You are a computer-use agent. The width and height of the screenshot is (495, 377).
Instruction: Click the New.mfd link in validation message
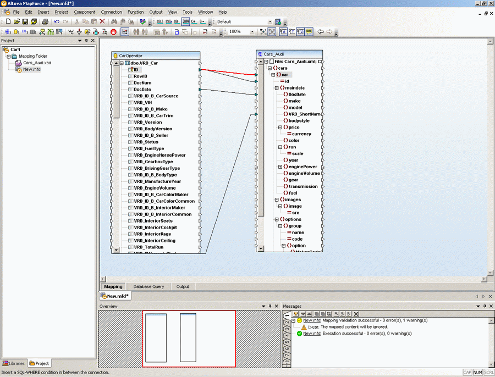click(x=312, y=320)
